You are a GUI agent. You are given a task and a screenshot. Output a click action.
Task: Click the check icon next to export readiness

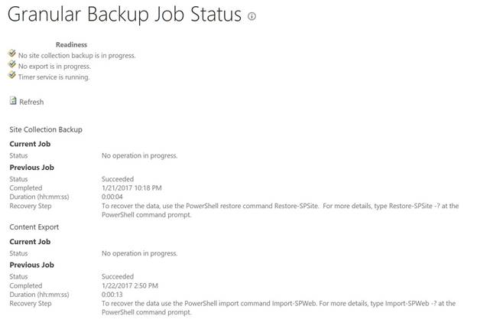click(12, 65)
